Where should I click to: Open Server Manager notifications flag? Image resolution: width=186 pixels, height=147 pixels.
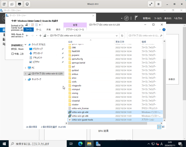coord(136,18)
